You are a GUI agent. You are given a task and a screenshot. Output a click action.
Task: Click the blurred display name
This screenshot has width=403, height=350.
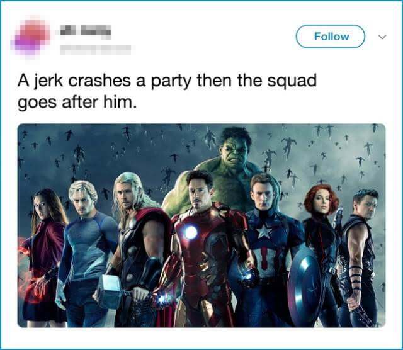(86, 31)
